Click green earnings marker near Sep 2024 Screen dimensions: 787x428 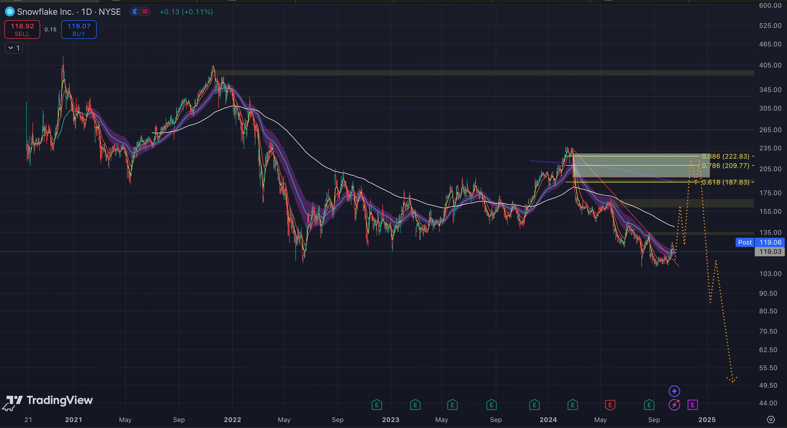click(649, 405)
